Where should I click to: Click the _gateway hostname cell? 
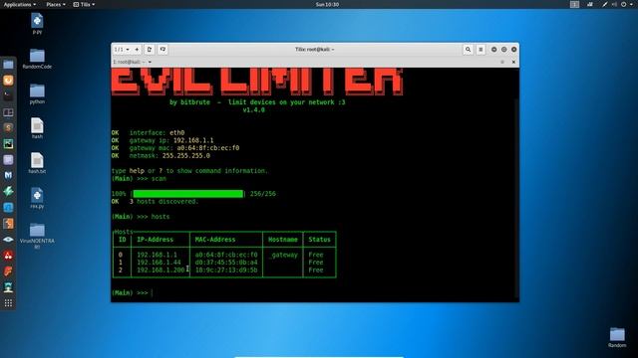coord(283,255)
